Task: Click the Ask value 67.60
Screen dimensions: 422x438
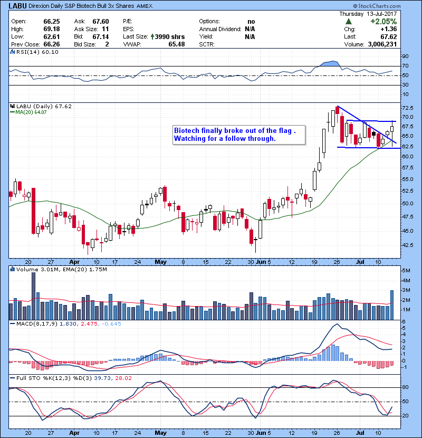Action: (101, 22)
